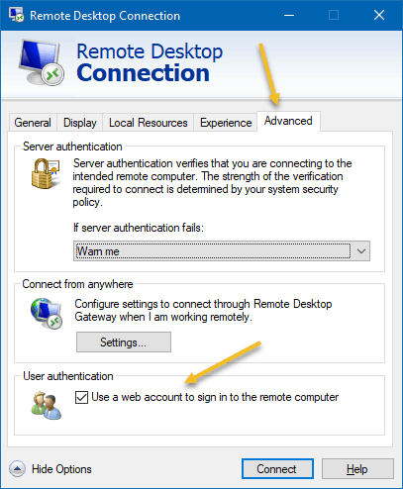Switch to the General tab
This screenshot has height=489, width=403.
[33, 123]
